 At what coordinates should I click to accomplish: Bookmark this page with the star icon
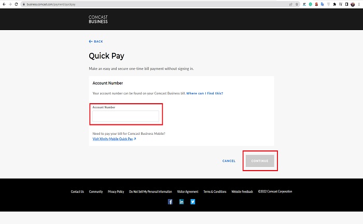(297, 4)
